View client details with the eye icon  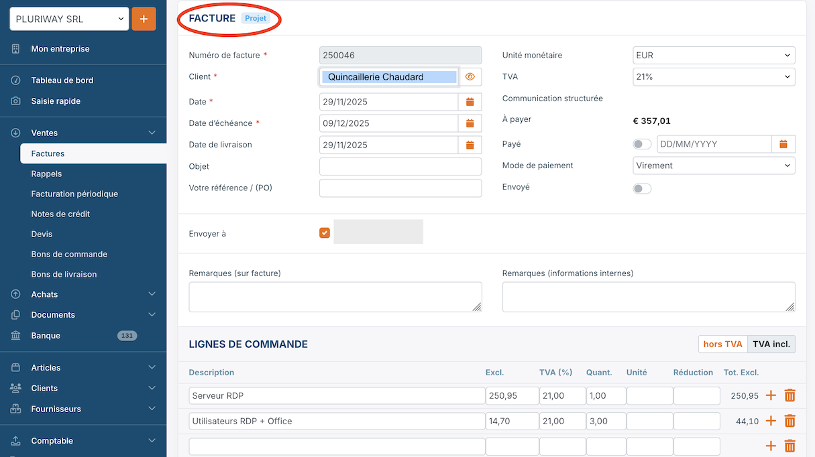pyautogui.click(x=470, y=77)
